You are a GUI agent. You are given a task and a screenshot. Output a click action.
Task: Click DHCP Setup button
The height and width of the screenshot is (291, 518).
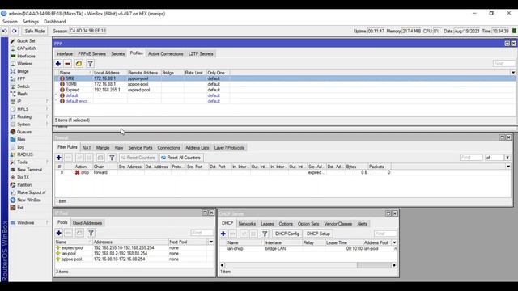click(318, 234)
